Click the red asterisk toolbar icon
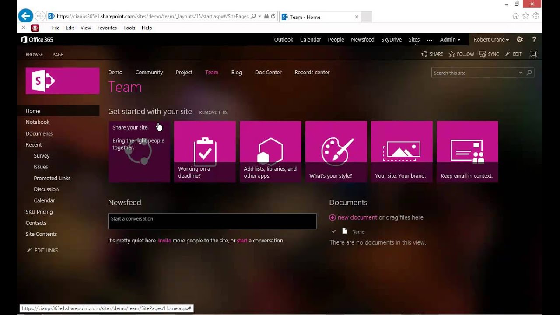 [35, 28]
